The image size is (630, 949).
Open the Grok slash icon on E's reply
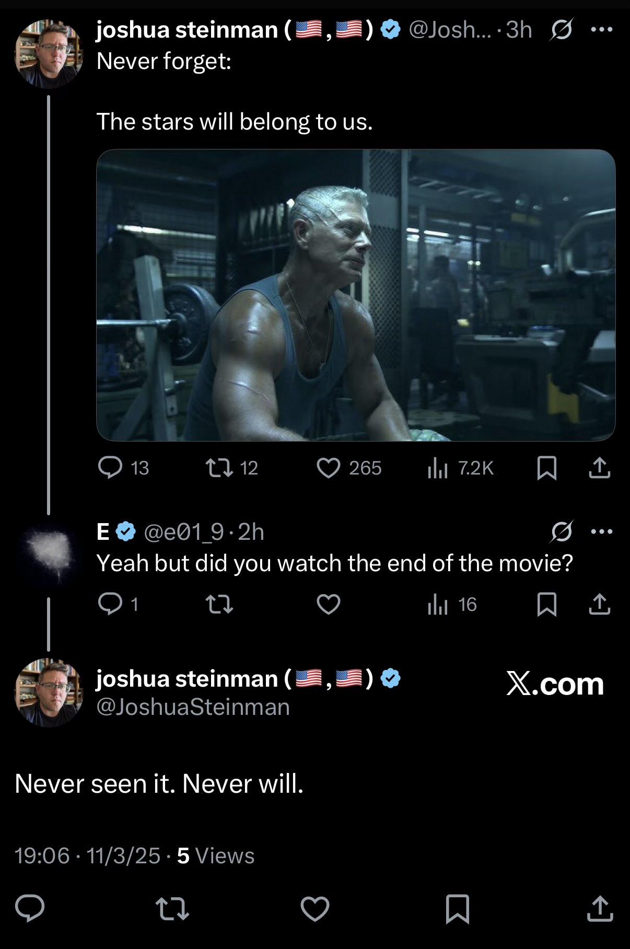[562, 532]
